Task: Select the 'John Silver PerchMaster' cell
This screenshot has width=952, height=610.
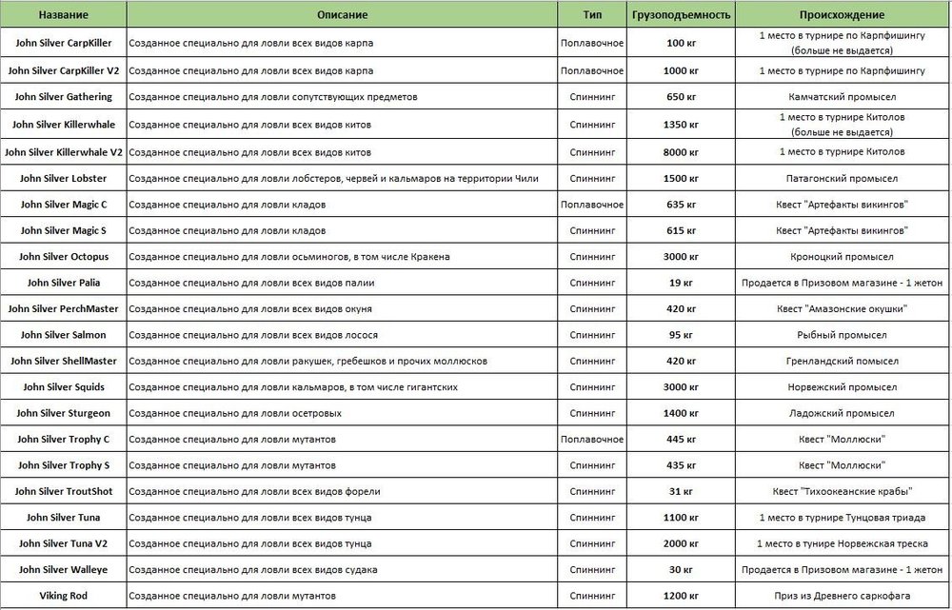Action: [63, 309]
